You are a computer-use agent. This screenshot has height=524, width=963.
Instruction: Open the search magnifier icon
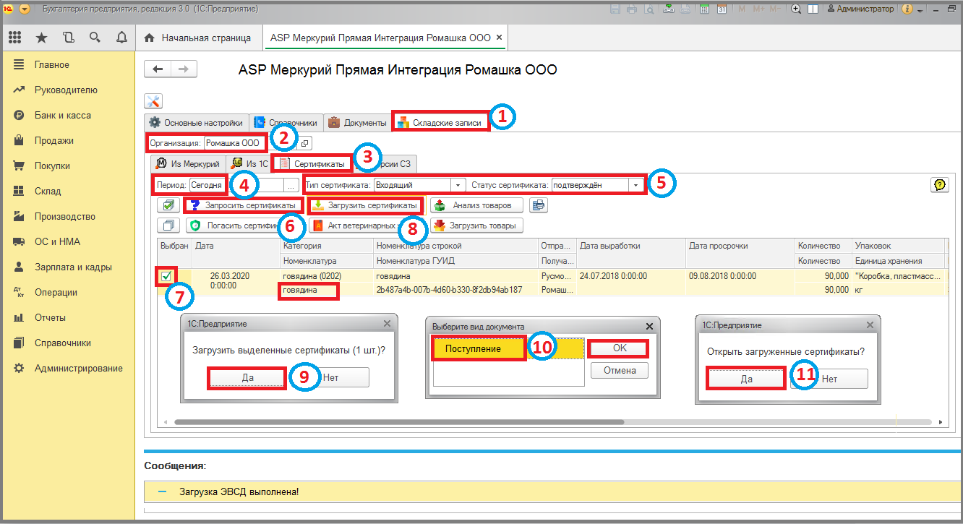(95, 38)
